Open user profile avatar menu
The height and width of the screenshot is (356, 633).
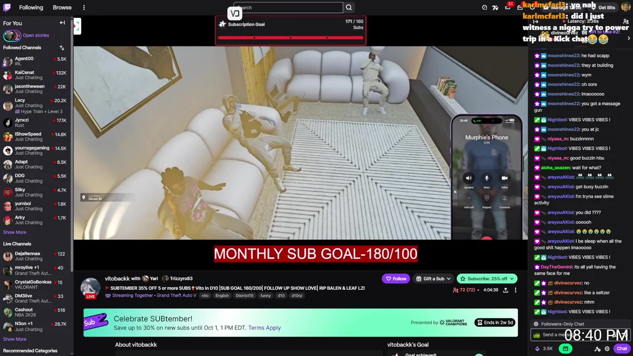click(x=626, y=7)
